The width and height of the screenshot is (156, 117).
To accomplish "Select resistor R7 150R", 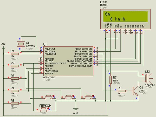I will [x=110, y=80].
